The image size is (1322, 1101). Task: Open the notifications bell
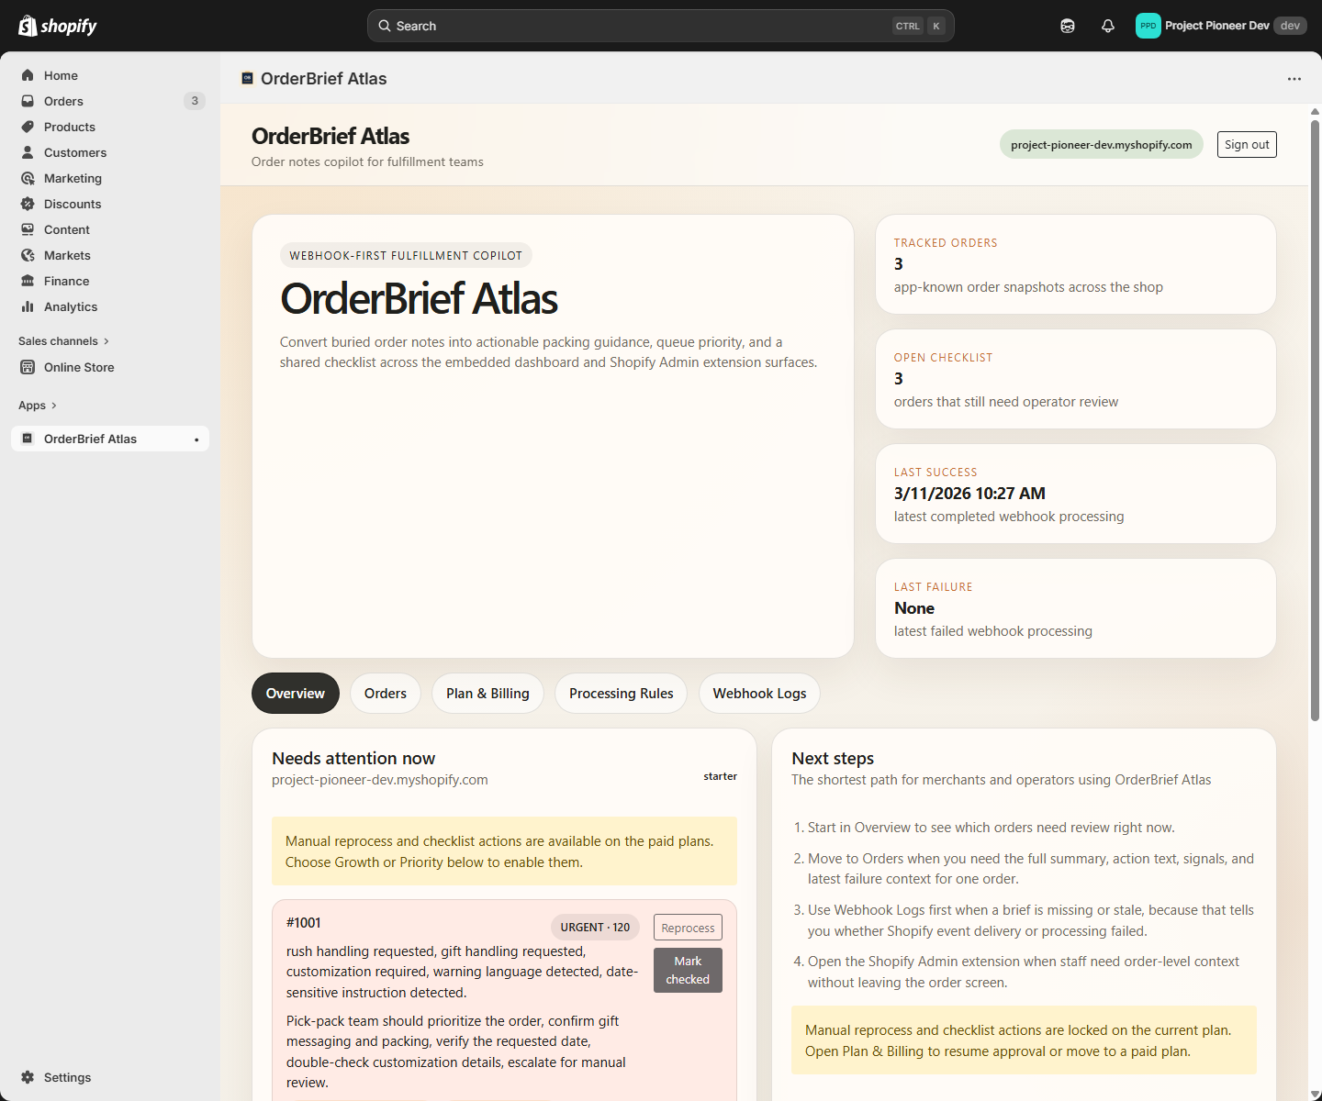[1108, 26]
